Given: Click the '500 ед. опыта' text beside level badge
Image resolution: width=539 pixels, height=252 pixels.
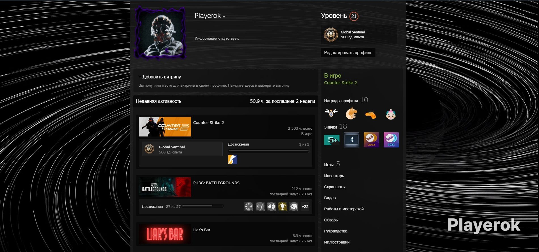Looking at the screenshot, I should tap(352, 37).
